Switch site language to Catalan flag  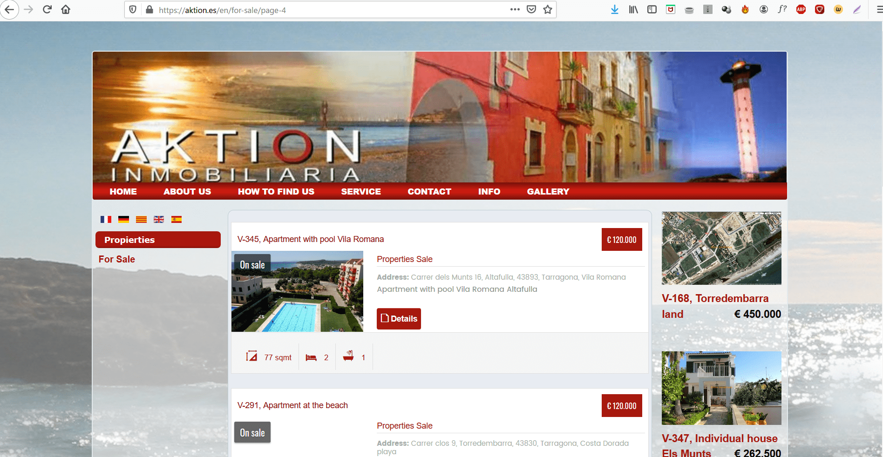tap(141, 219)
